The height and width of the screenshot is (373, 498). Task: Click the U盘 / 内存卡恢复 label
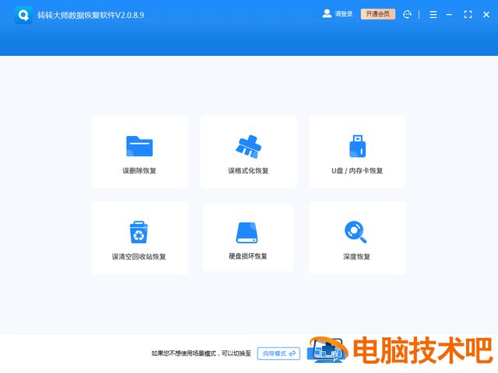pyautogui.click(x=357, y=171)
